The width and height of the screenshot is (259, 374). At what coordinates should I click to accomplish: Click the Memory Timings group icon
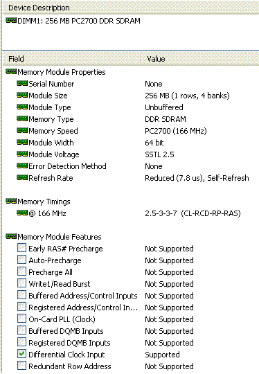11,201
